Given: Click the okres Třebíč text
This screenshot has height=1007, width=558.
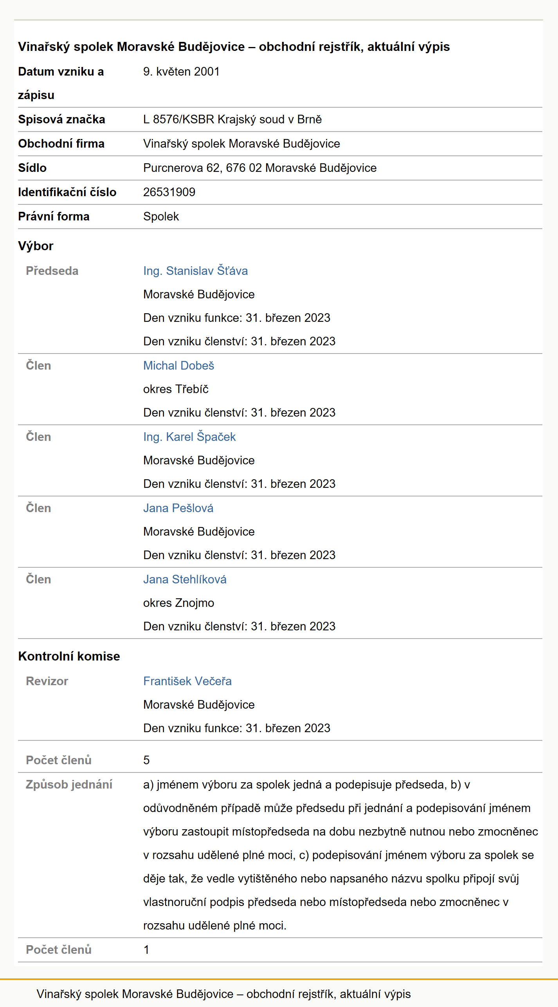Looking at the screenshot, I should pyautogui.click(x=176, y=389).
